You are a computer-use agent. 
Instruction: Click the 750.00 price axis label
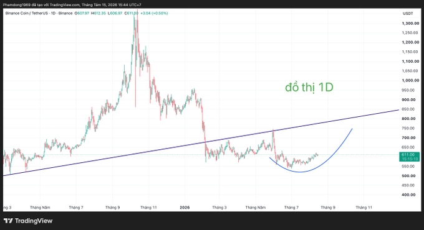tap(408, 128)
